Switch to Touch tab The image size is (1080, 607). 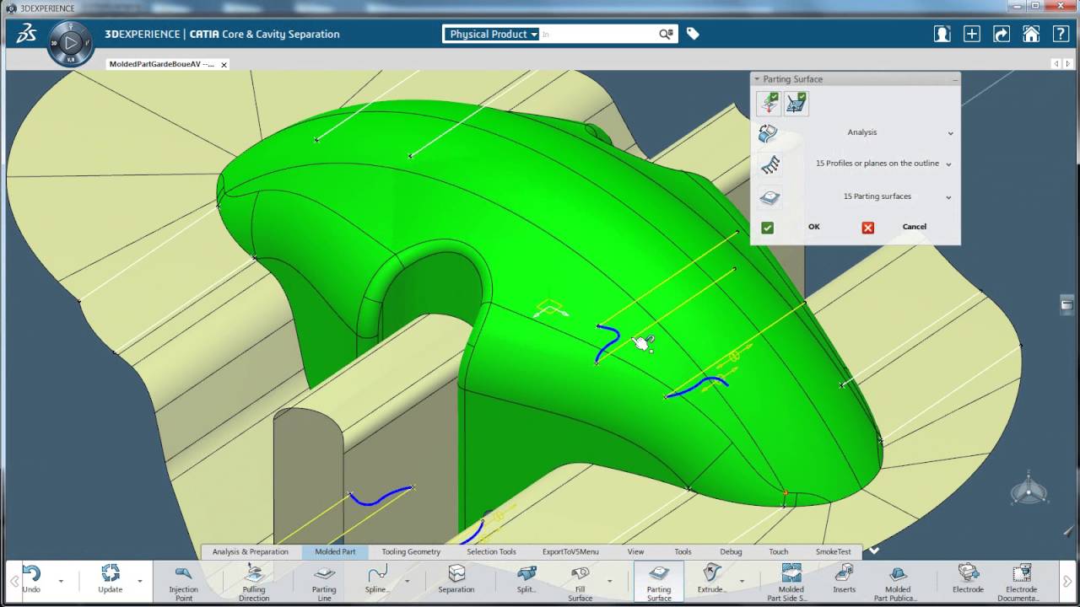(x=778, y=551)
